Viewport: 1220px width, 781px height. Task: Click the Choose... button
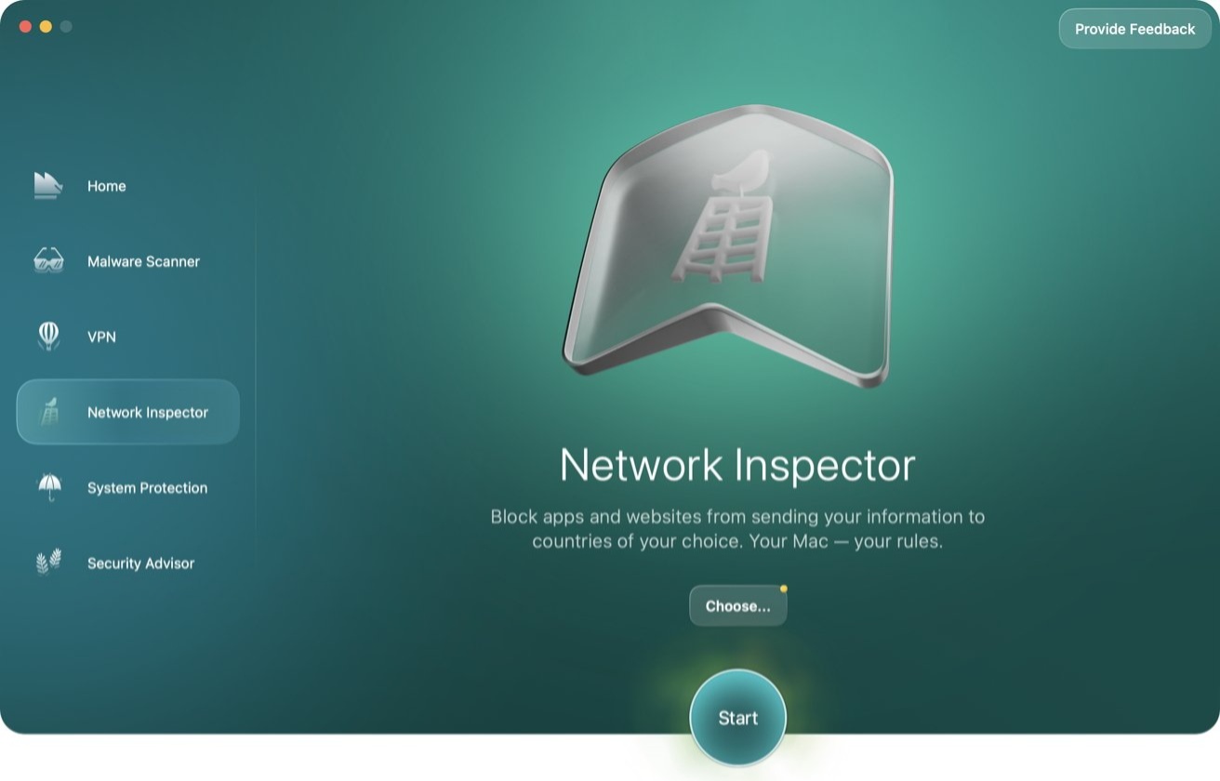click(x=738, y=606)
